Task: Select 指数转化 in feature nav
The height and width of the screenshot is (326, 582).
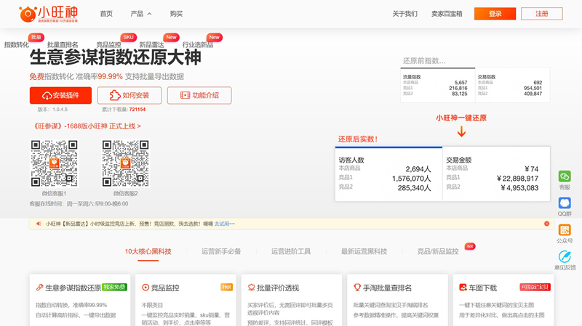Action: coord(16,45)
